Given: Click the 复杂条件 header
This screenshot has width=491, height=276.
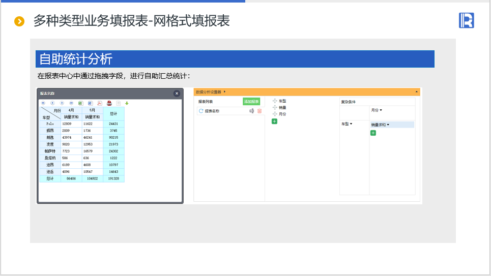Looking at the screenshot, I should click(348, 102).
